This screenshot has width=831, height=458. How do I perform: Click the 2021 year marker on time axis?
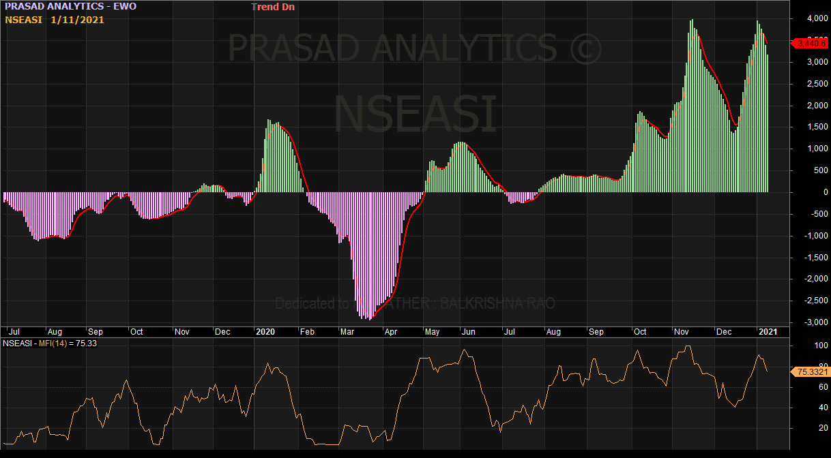pyautogui.click(x=768, y=332)
